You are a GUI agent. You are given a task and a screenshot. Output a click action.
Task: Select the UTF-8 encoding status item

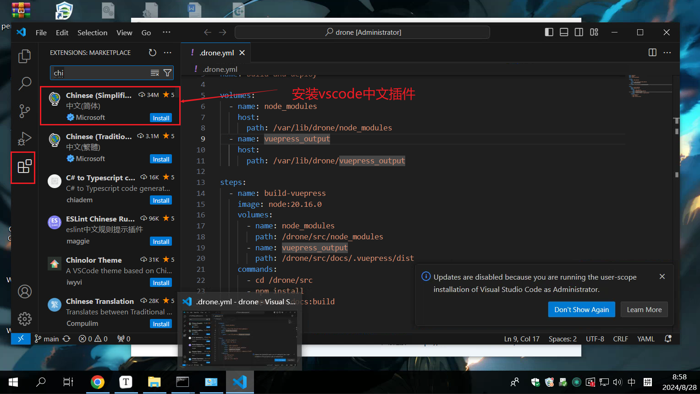click(x=595, y=339)
